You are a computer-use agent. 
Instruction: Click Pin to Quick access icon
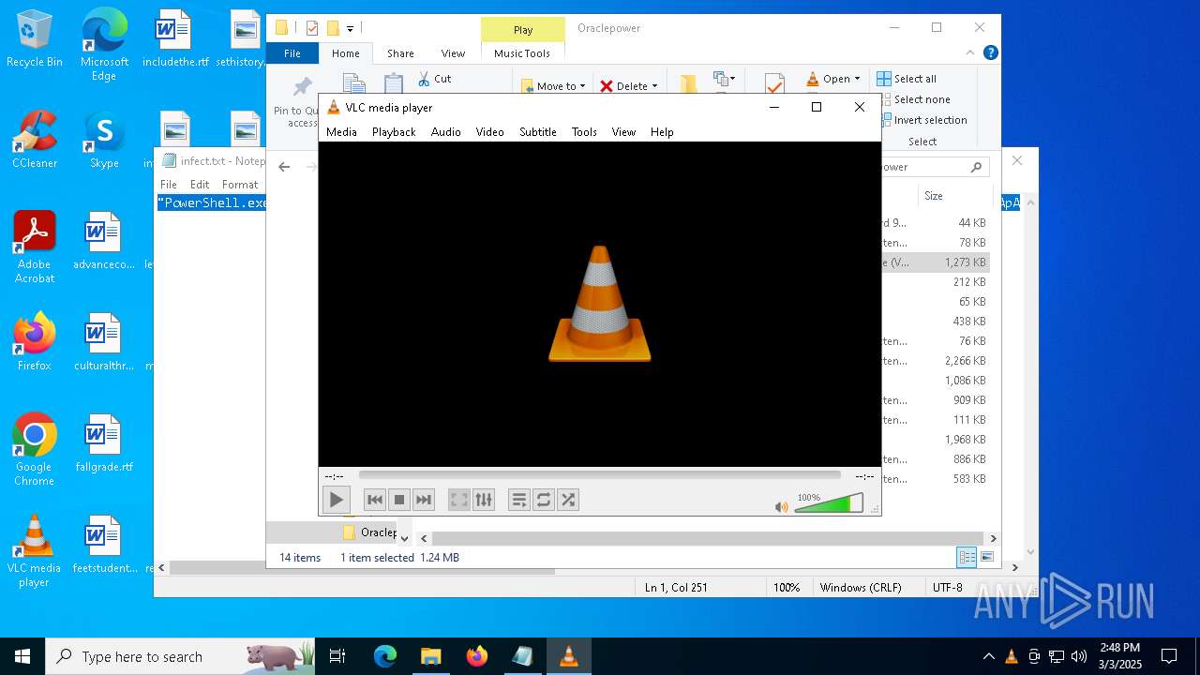click(302, 87)
